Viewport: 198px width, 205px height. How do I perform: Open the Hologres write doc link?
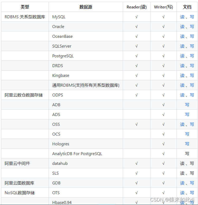point(187,144)
